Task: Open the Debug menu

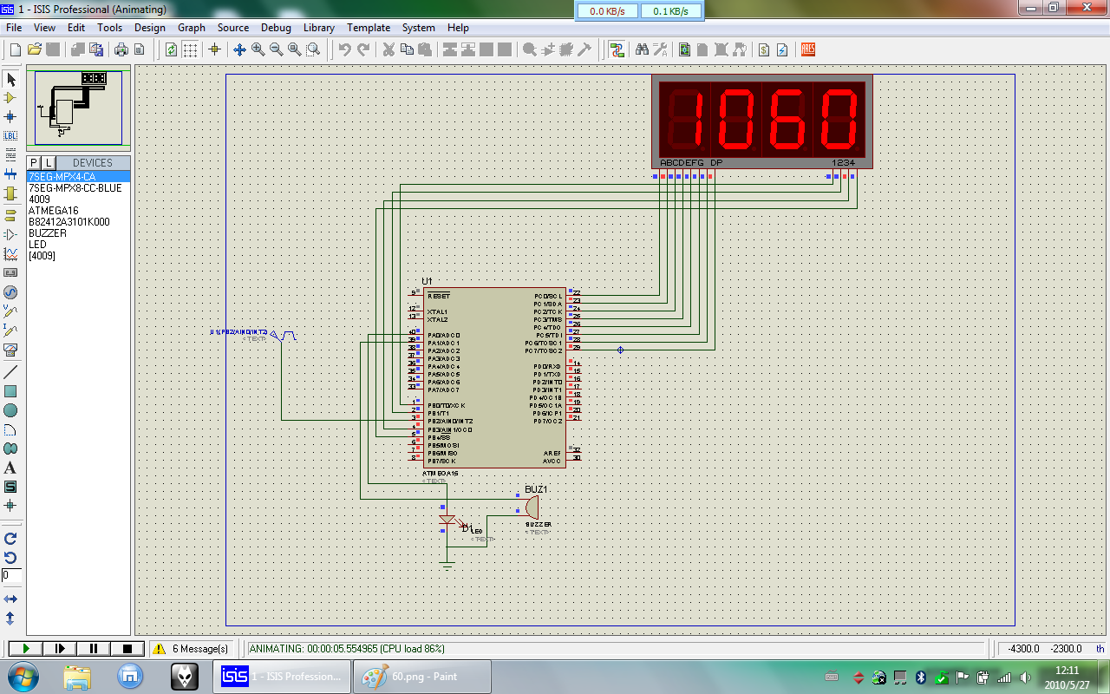Action: 276,28
